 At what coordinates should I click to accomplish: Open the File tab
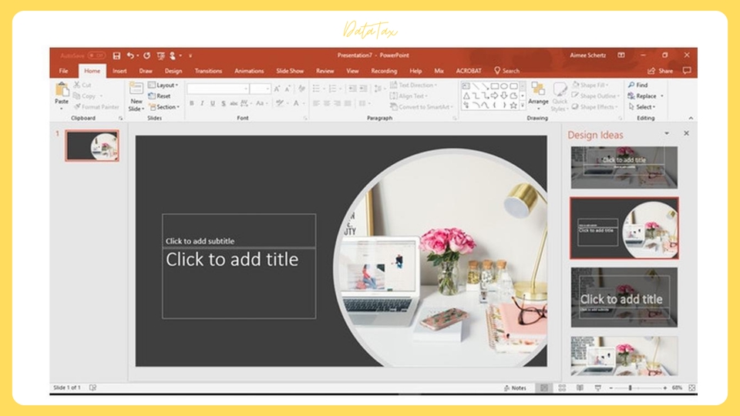63,71
